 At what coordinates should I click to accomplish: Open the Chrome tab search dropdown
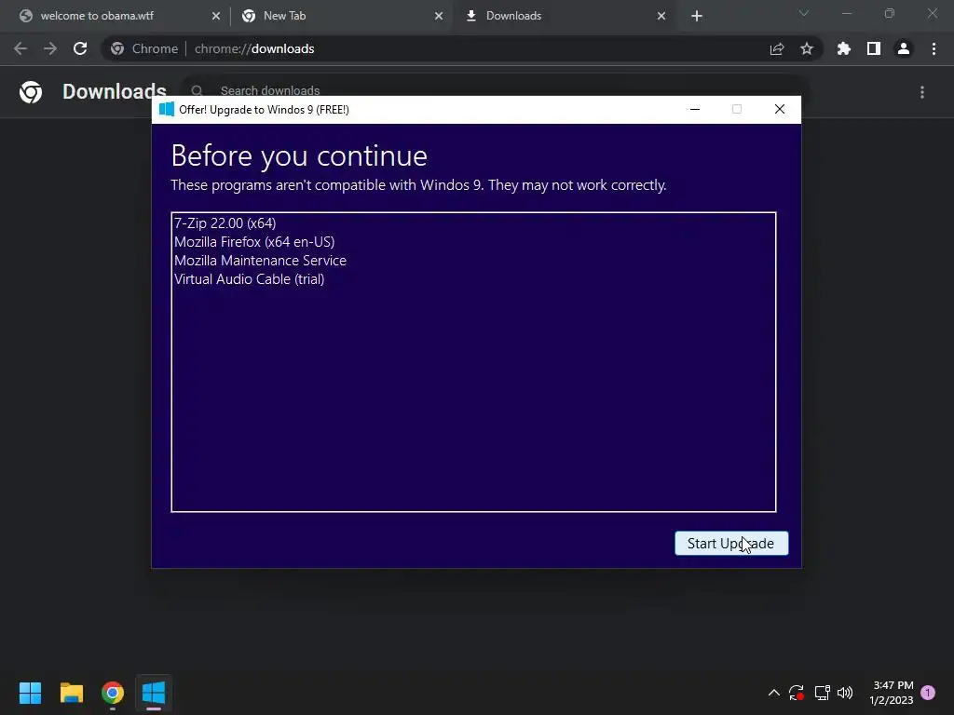point(804,13)
